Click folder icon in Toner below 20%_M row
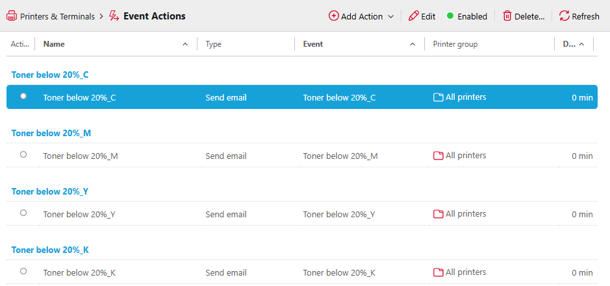Image resolution: width=610 pixels, height=286 pixels. (x=438, y=156)
